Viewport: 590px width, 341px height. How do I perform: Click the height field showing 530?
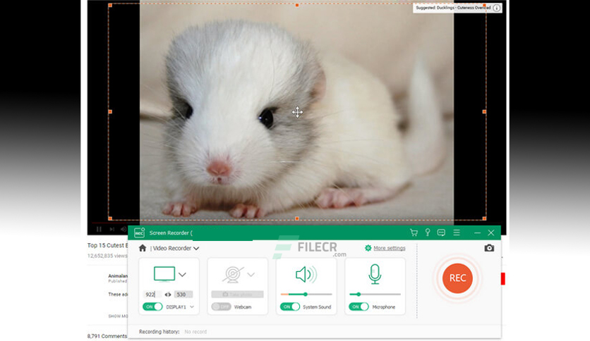183,294
